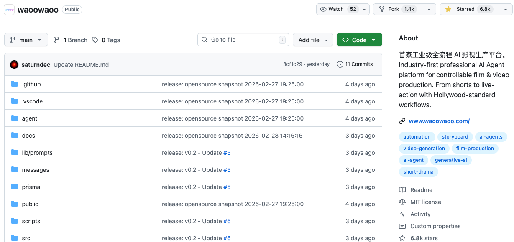Image resolution: width=514 pixels, height=242 pixels.
Task: Click the tag icon next to Tags
Action: coord(95,40)
